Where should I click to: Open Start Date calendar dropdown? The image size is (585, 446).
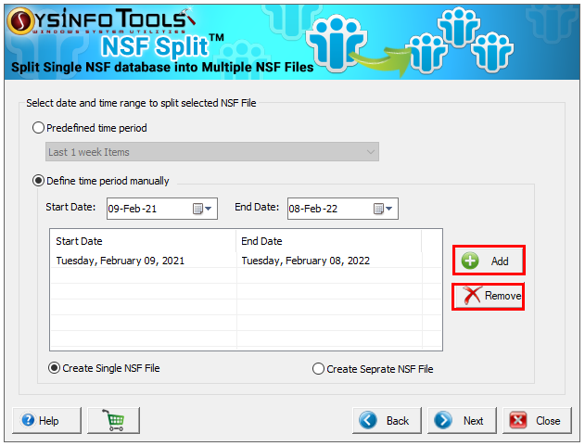point(203,209)
